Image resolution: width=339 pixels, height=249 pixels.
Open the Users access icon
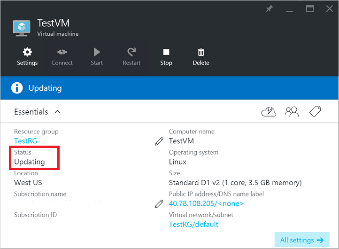(x=292, y=112)
